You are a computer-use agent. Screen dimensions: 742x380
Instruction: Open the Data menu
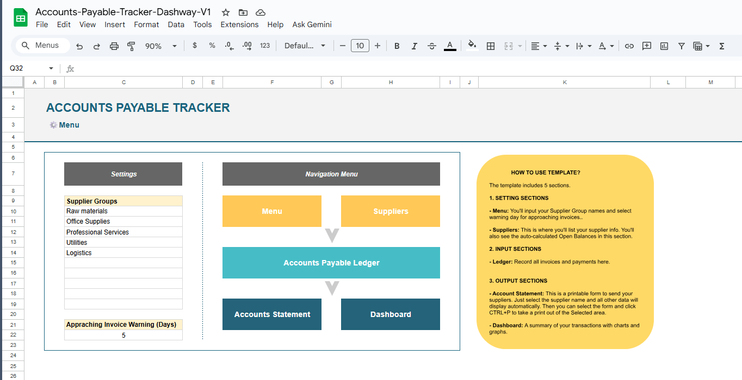tap(176, 24)
